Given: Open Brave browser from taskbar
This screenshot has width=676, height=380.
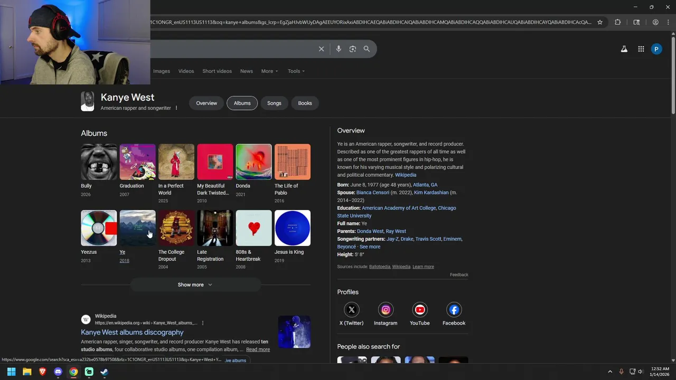Looking at the screenshot, I should pyautogui.click(x=42, y=372).
